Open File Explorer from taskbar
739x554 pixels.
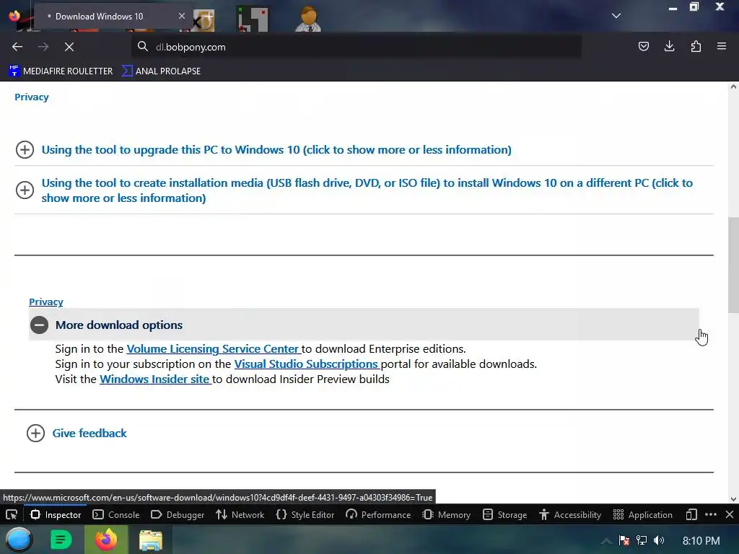click(x=151, y=540)
